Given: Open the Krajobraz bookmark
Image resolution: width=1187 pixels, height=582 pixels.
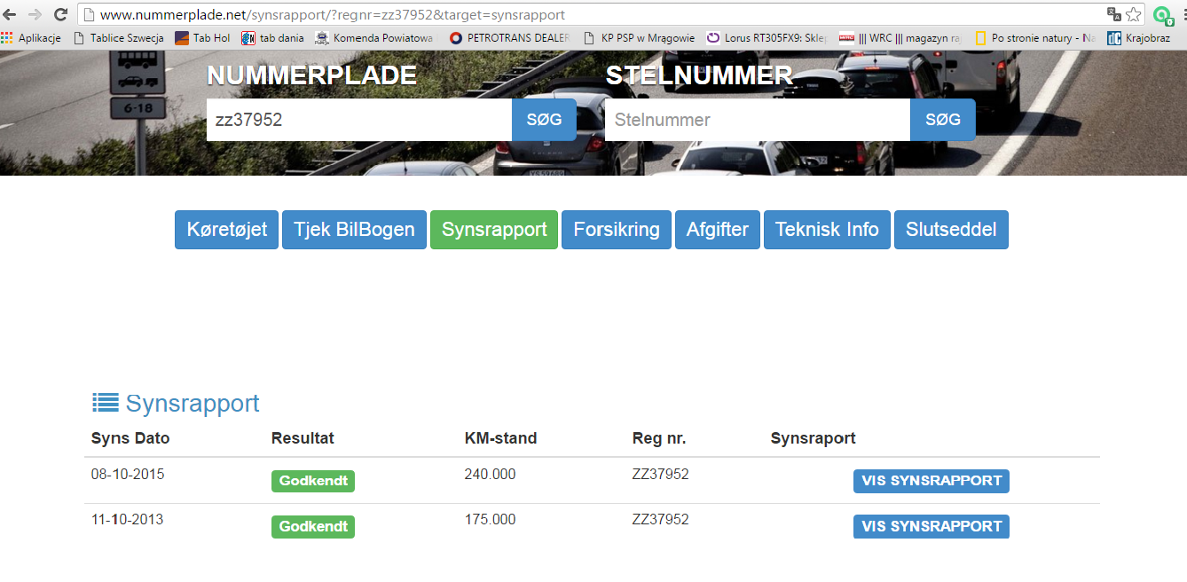Looking at the screenshot, I should click(1138, 38).
